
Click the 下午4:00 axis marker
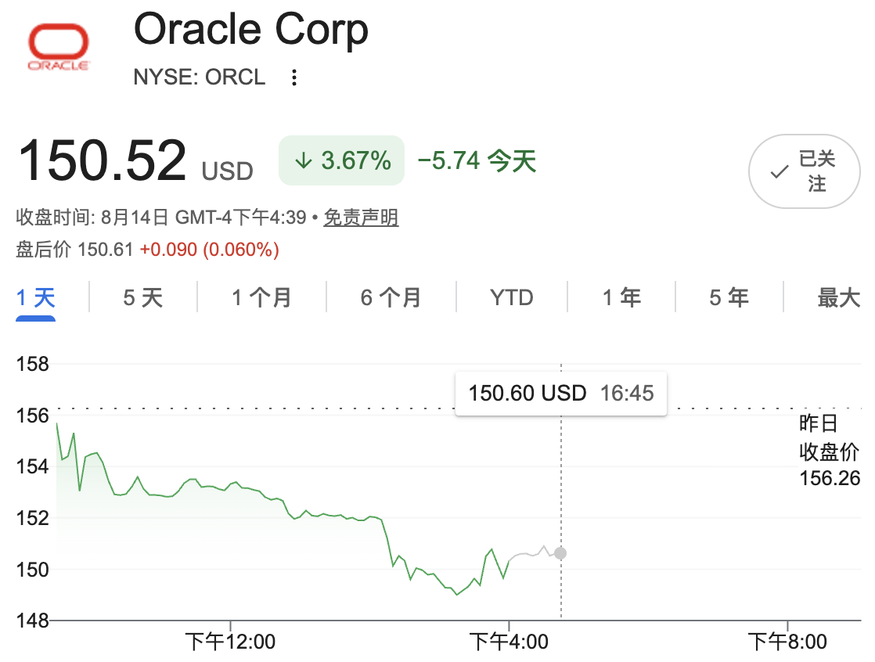[509, 642]
